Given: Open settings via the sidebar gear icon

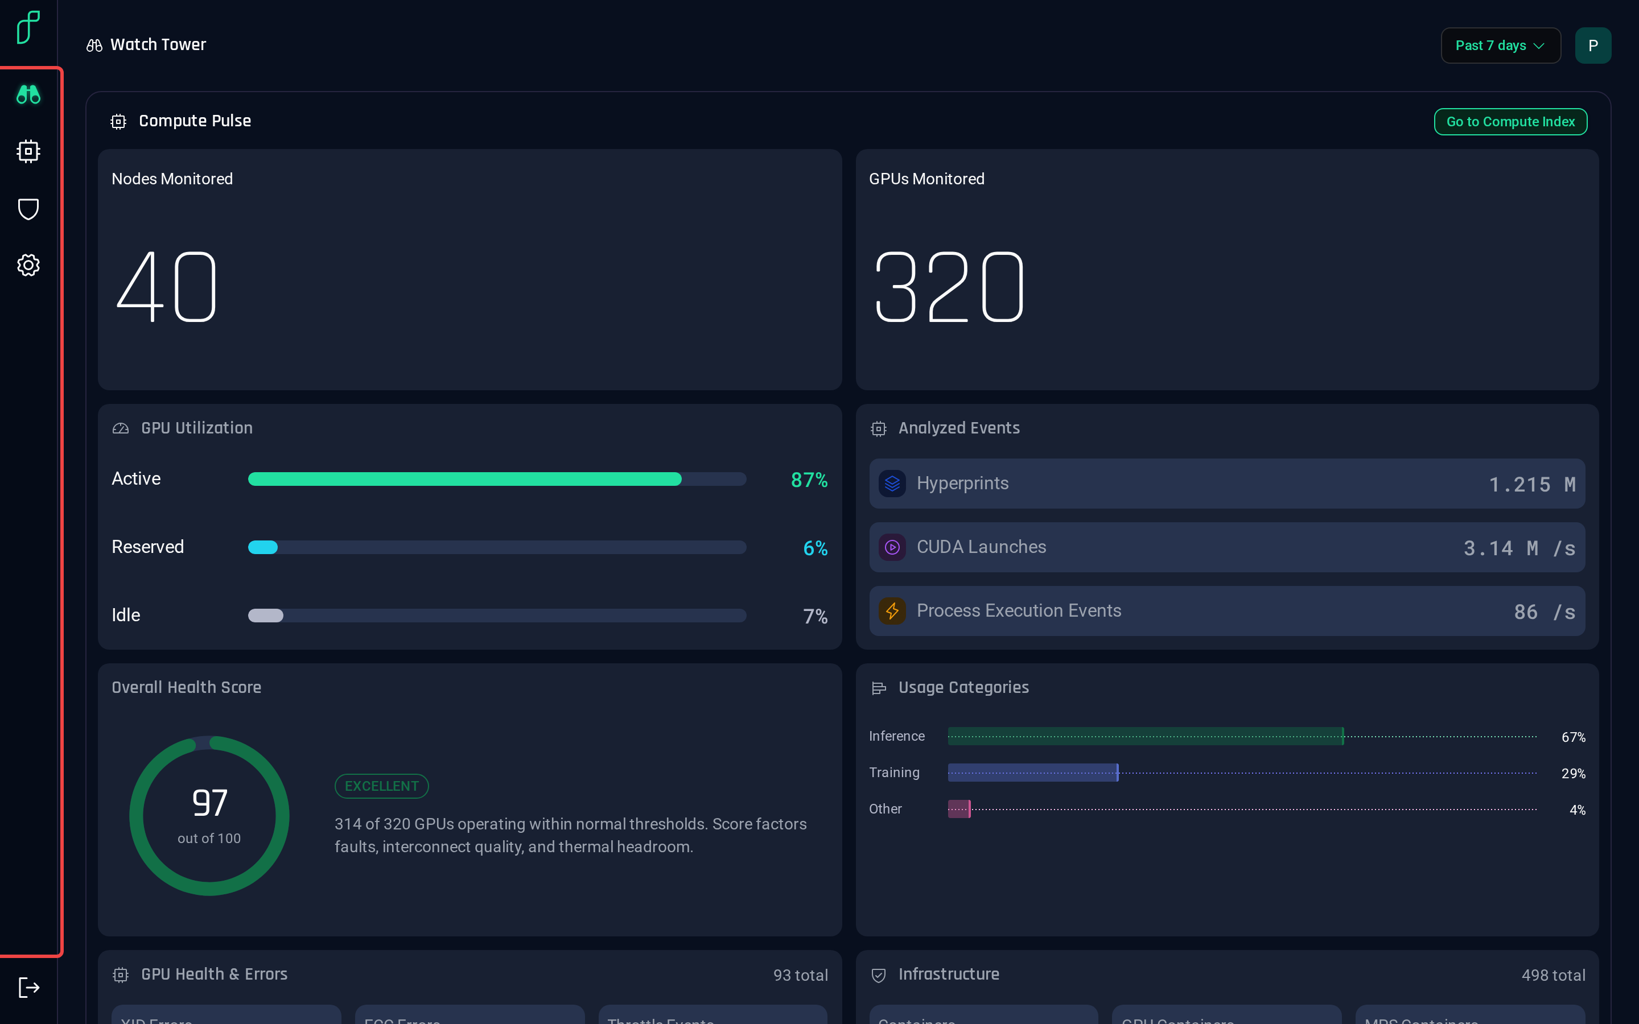Looking at the screenshot, I should click(28, 265).
